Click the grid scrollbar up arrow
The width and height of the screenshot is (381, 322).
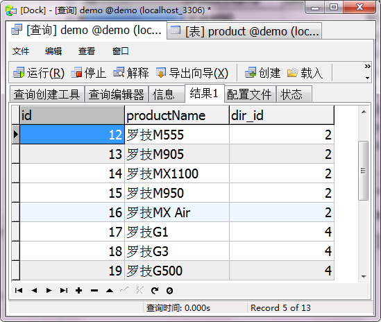click(x=364, y=112)
